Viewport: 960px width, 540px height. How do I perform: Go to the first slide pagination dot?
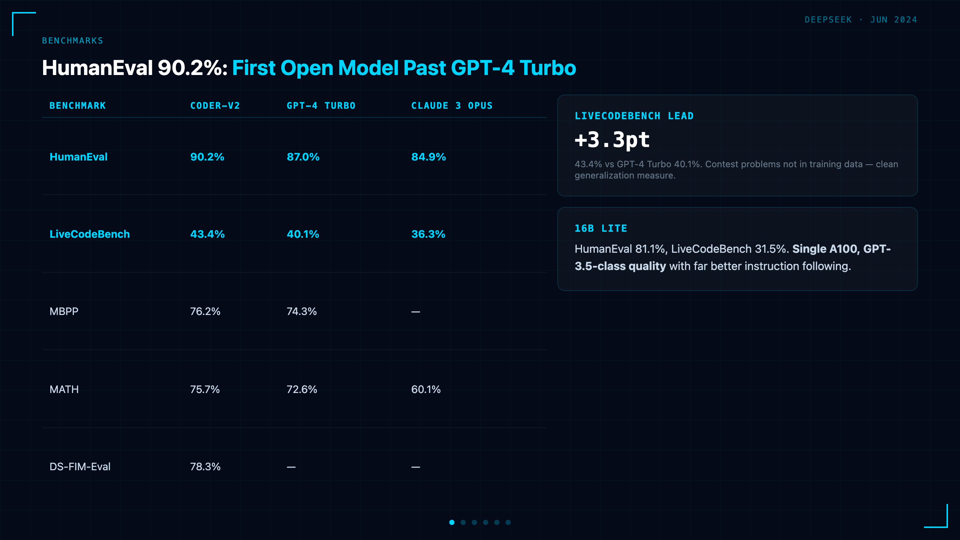point(452,522)
